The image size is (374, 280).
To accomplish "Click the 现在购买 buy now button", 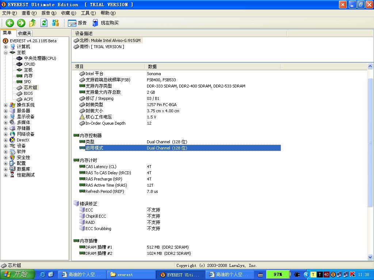I will pyautogui.click(x=106, y=23).
